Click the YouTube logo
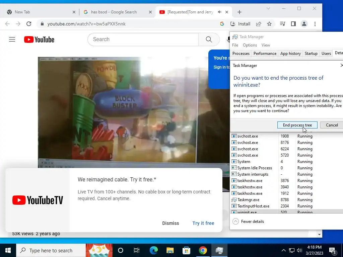Screen dimensions: 343x257 click(39, 39)
